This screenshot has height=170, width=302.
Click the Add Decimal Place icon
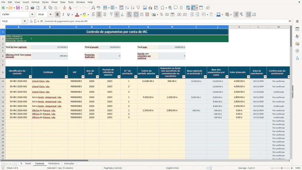[179, 15]
